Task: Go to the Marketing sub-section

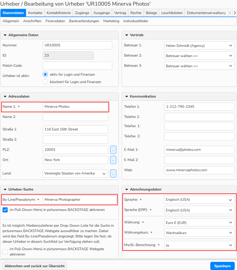Action: [x=111, y=21]
